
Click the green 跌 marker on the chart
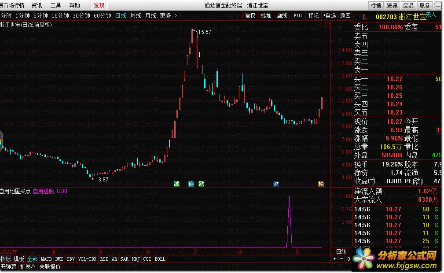tap(202, 184)
